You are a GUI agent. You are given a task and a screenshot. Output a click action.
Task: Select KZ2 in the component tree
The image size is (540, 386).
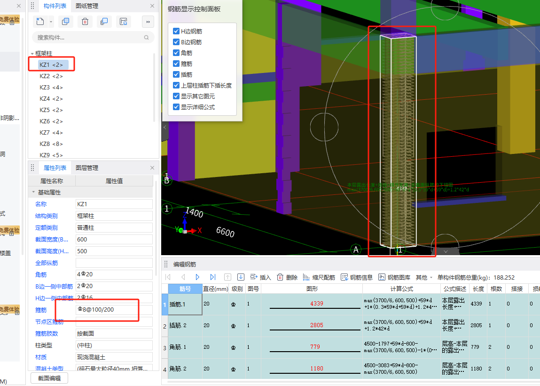[51, 76]
